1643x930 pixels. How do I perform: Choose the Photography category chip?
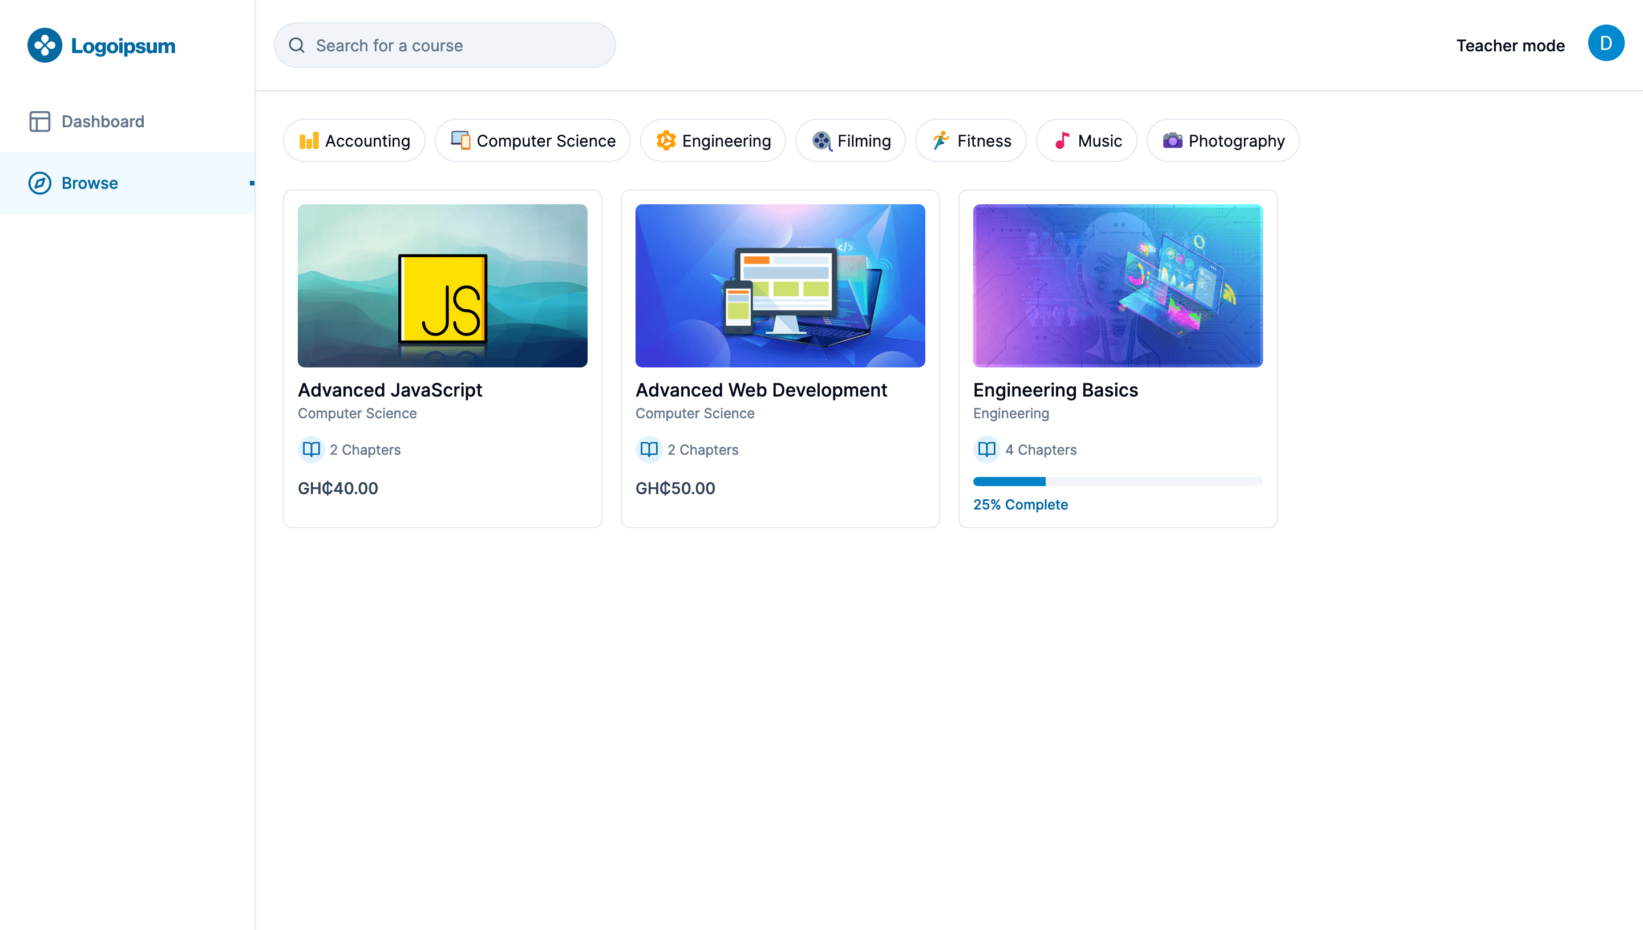click(1222, 140)
